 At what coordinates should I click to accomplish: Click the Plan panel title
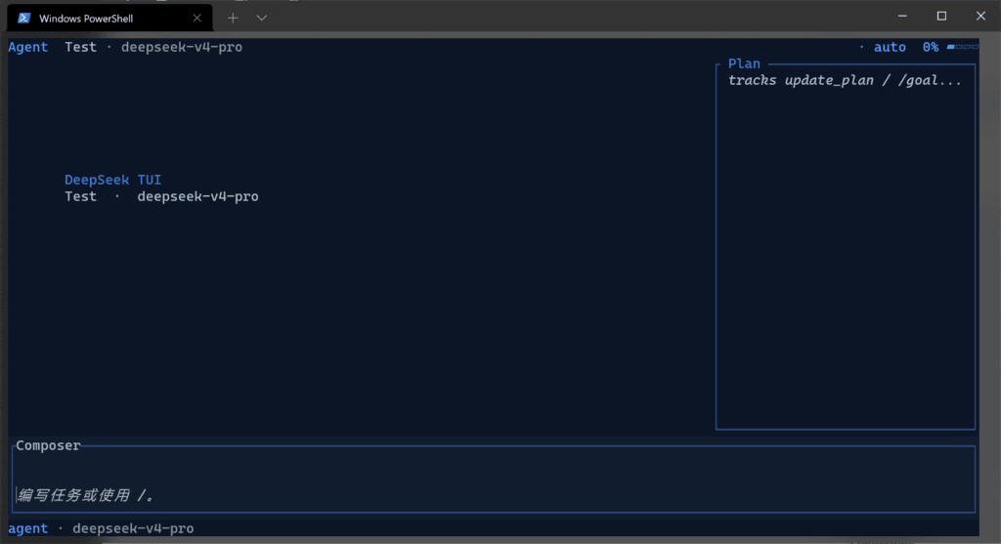tap(744, 63)
